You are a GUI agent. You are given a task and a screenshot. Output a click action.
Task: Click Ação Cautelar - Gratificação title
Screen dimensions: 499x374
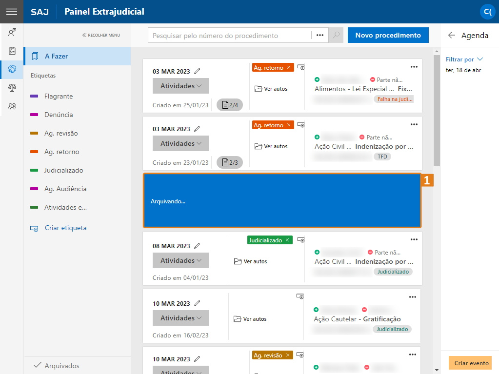(x=357, y=319)
